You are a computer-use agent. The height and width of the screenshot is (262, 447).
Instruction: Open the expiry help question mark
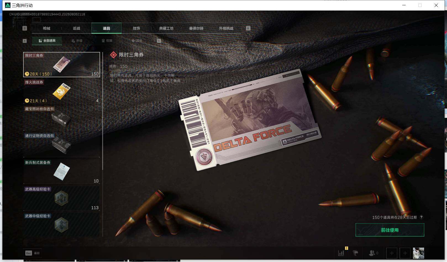coord(421,217)
